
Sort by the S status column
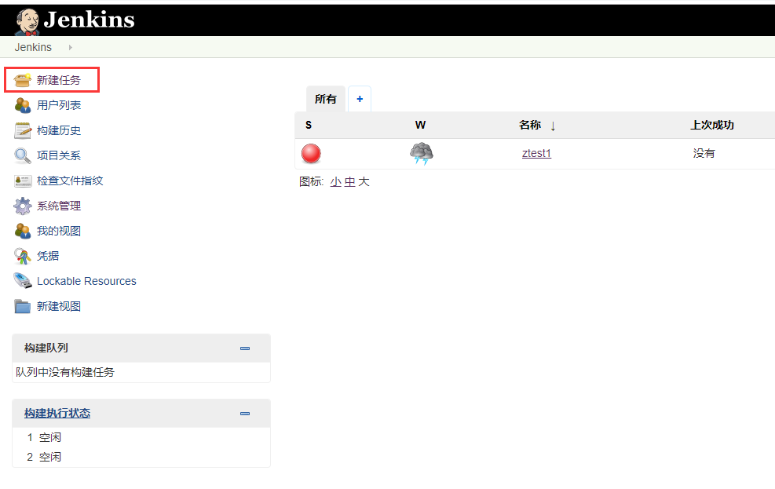point(309,125)
